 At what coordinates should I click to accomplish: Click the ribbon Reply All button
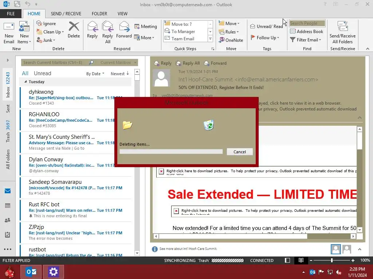(107, 33)
